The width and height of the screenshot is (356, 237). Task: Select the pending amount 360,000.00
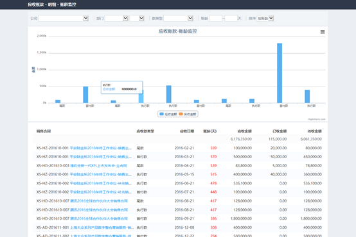[x=312, y=174]
